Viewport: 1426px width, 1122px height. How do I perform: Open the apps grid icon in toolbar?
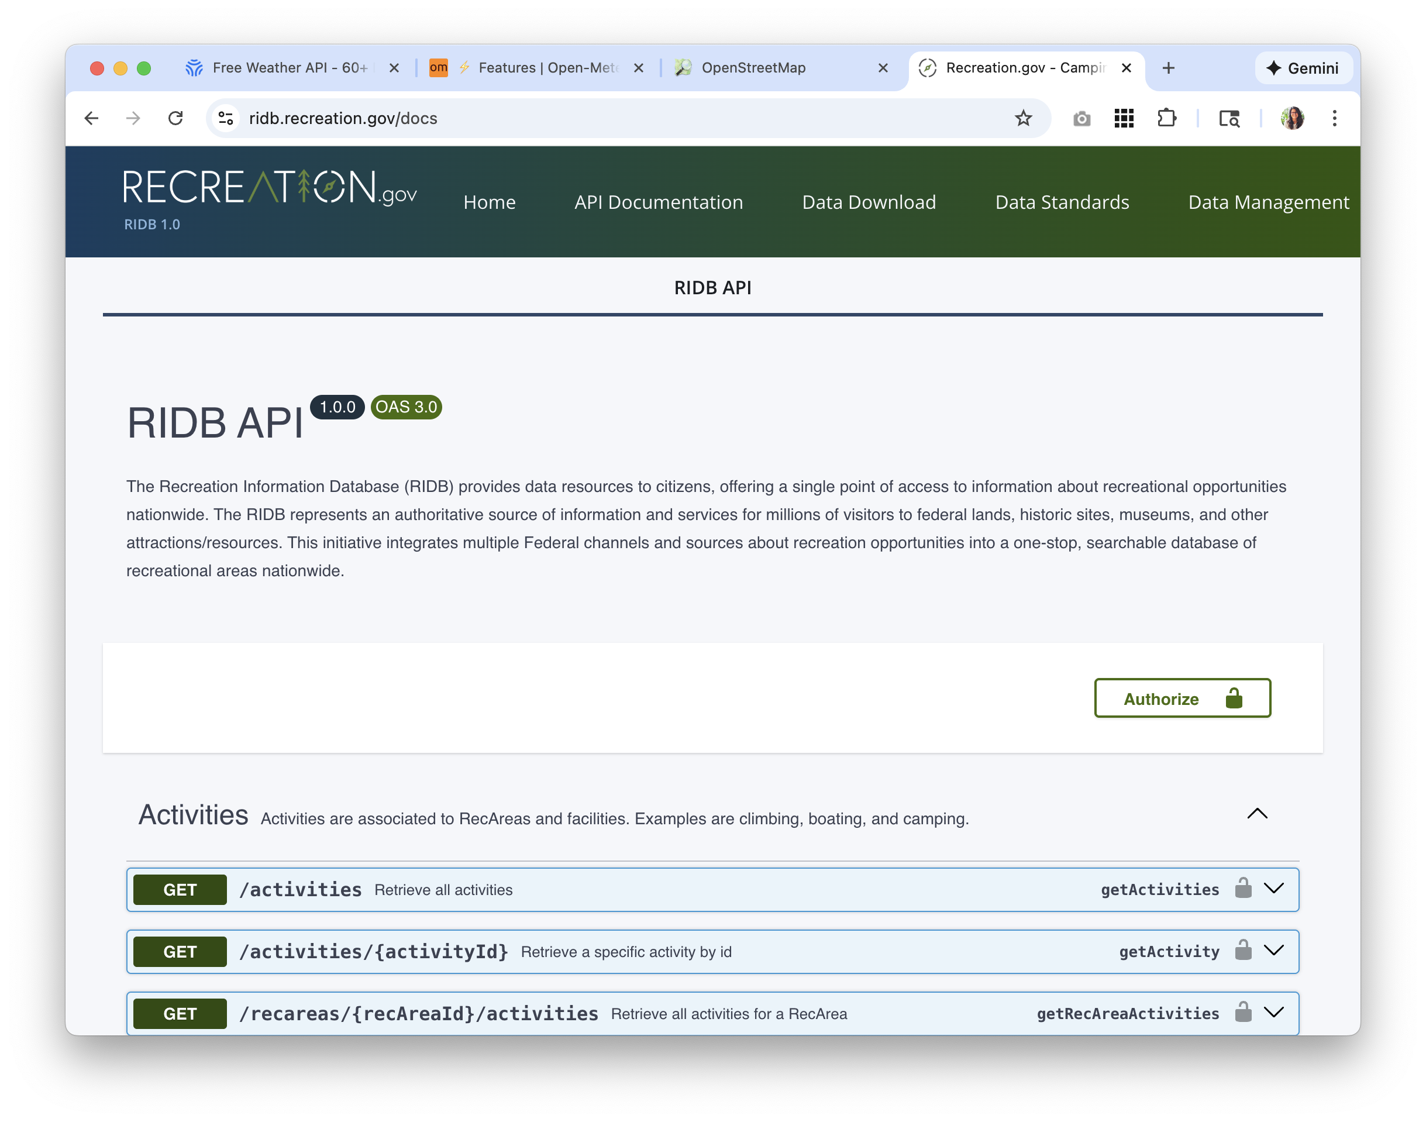click(1124, 118)
